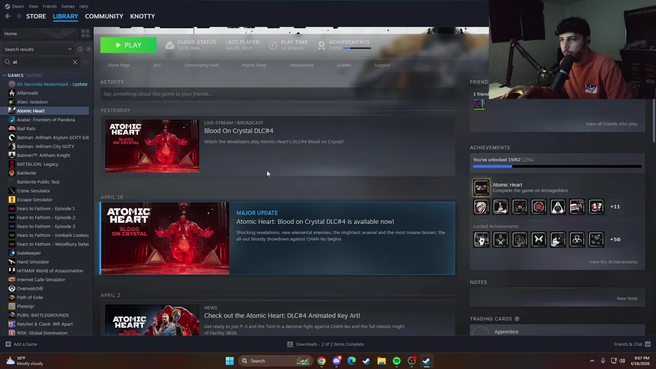This screenshot has width=656, height=369.
Task: Open advanced filter options beside search
Action: [x=85, y=62]
